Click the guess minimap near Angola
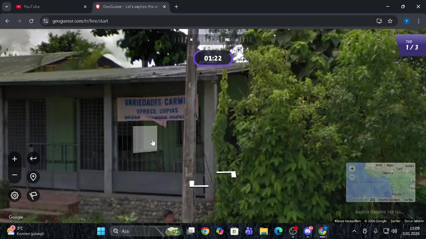426x239 pixels. [x=396, y=194]
